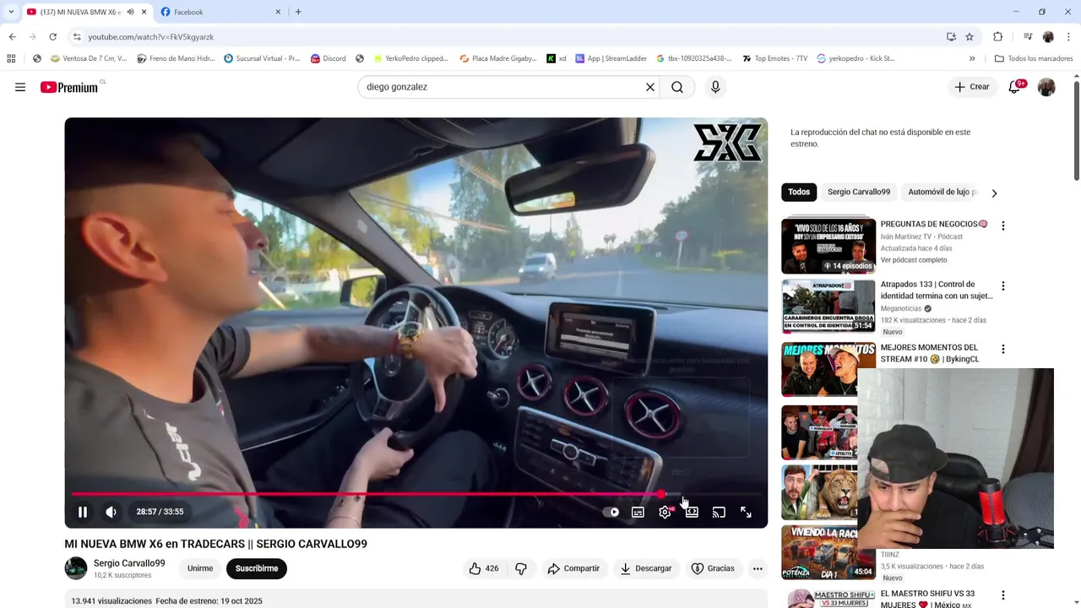Switch to theater mode view

pyautogui.click(x=692, y=512)
